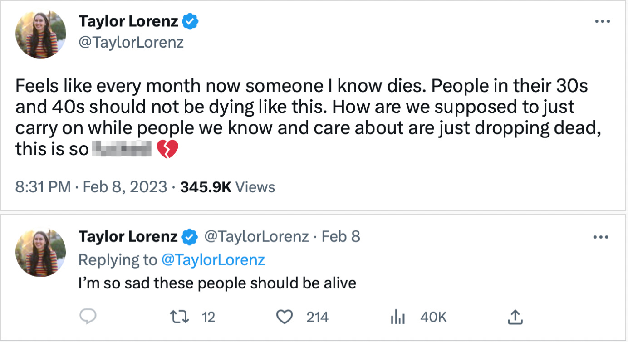Click the broken heart emoji in the tweet
Image resolution: width=628 pixels, height=342 pixels.
point(167,149)
